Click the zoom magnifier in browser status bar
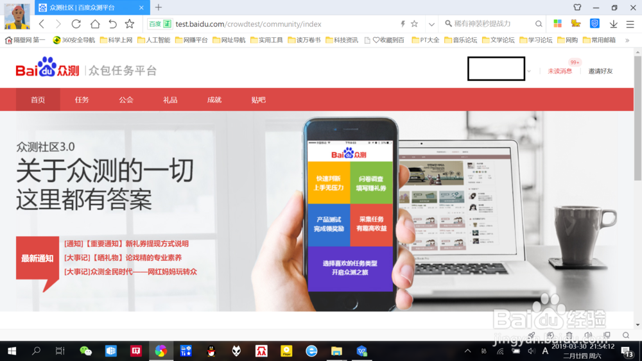 pyautogui.click(x=625, y=335)
